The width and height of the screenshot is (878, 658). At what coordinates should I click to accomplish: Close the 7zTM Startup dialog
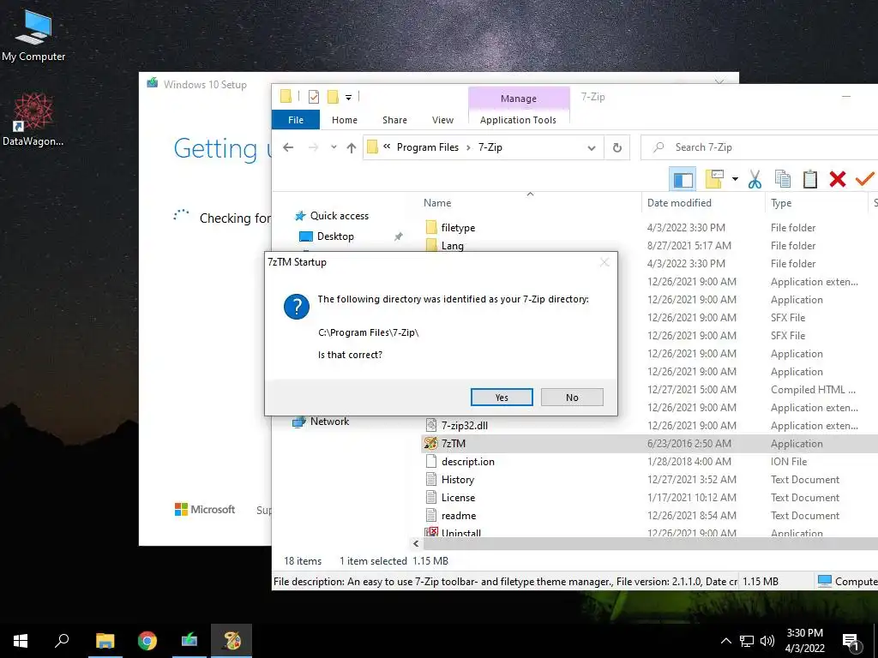click(x=604, y=262)
